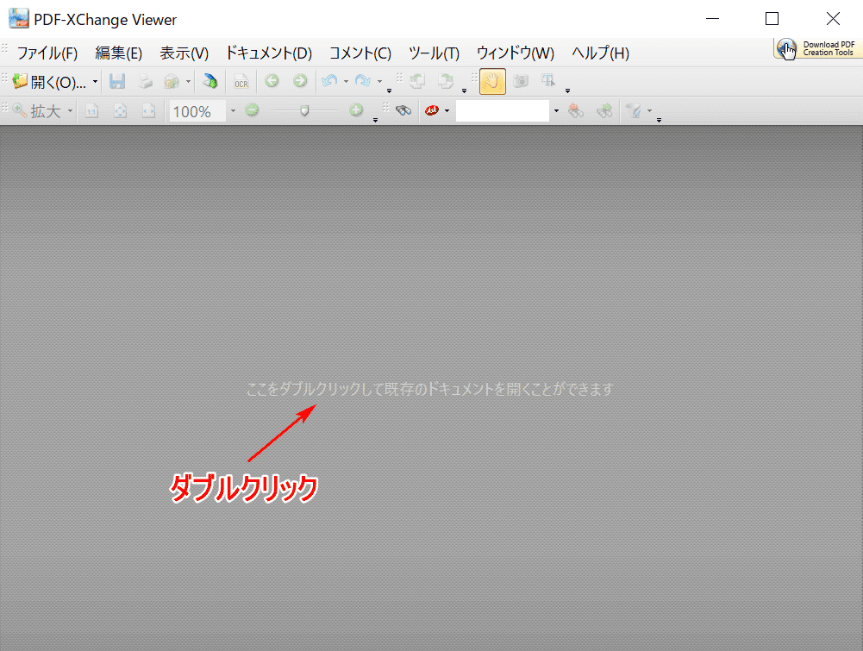Click the Ask search provider icon
This screenshot has height=651, width=863.
coord(432,110)
